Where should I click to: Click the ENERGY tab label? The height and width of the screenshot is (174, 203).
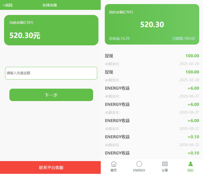point(139,170)
